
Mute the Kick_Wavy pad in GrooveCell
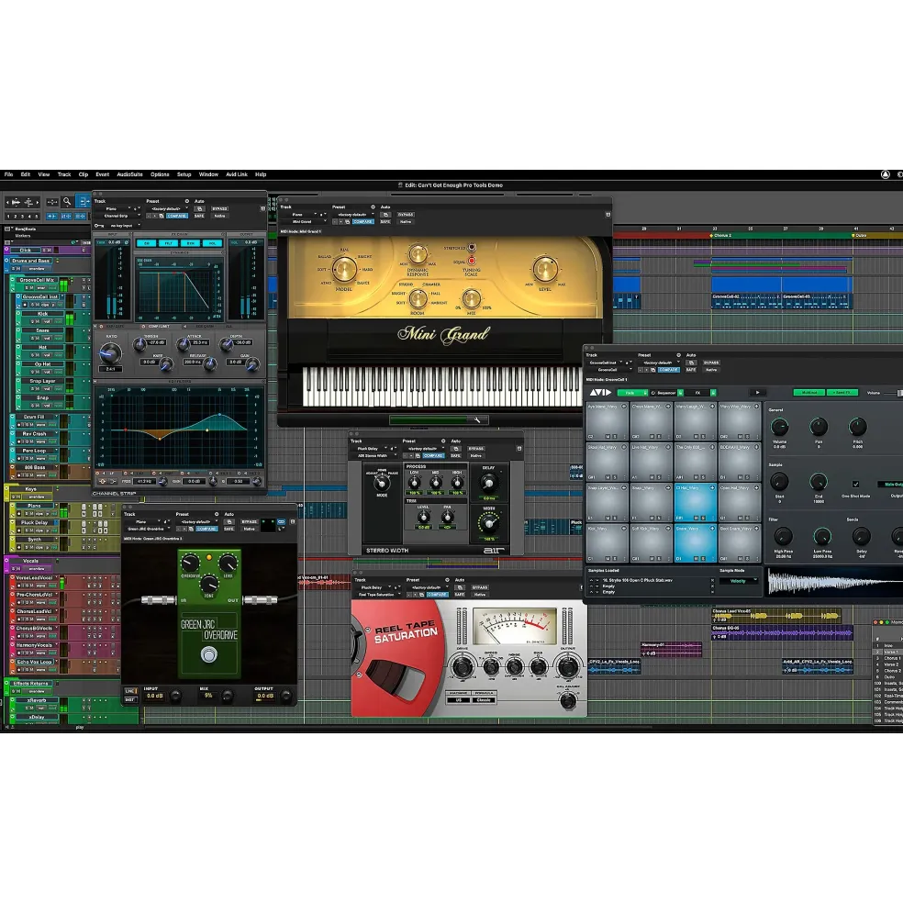pyautogui.click(x=608, y=559)
